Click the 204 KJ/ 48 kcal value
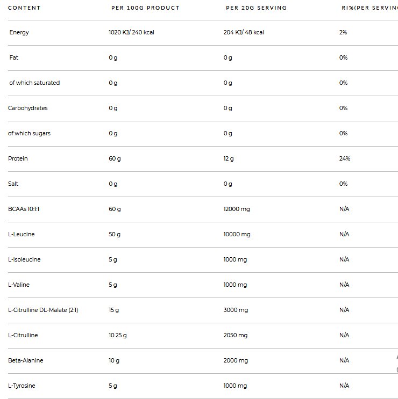The image size is (398, 399). pos(244,32)
